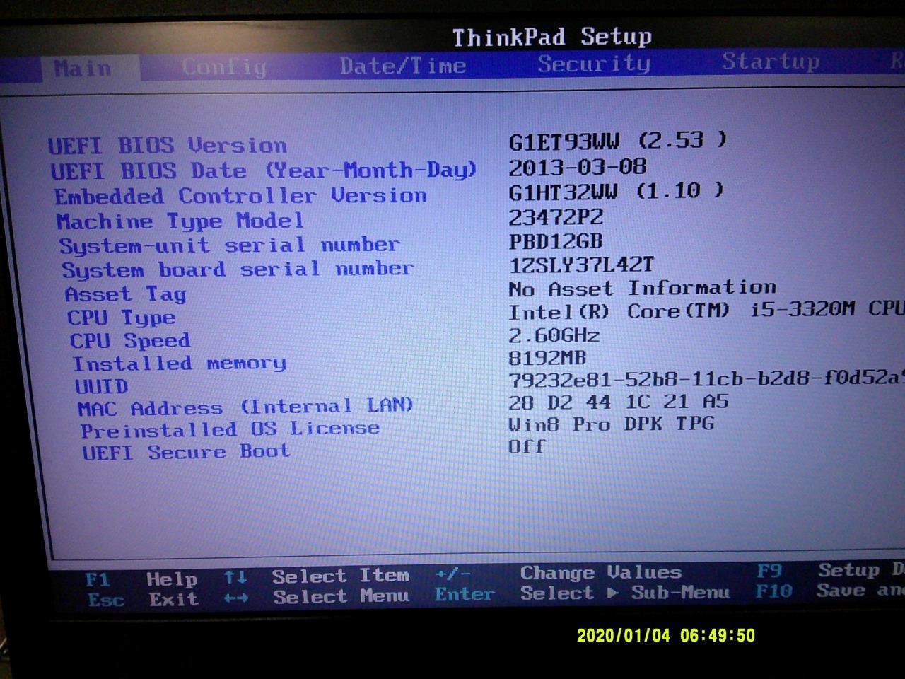Select Win8 Pro DPK TPG value

pyautogui.click(x=612, y=424)
